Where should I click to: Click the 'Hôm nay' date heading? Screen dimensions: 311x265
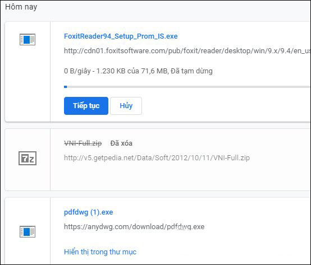[21, 7]
